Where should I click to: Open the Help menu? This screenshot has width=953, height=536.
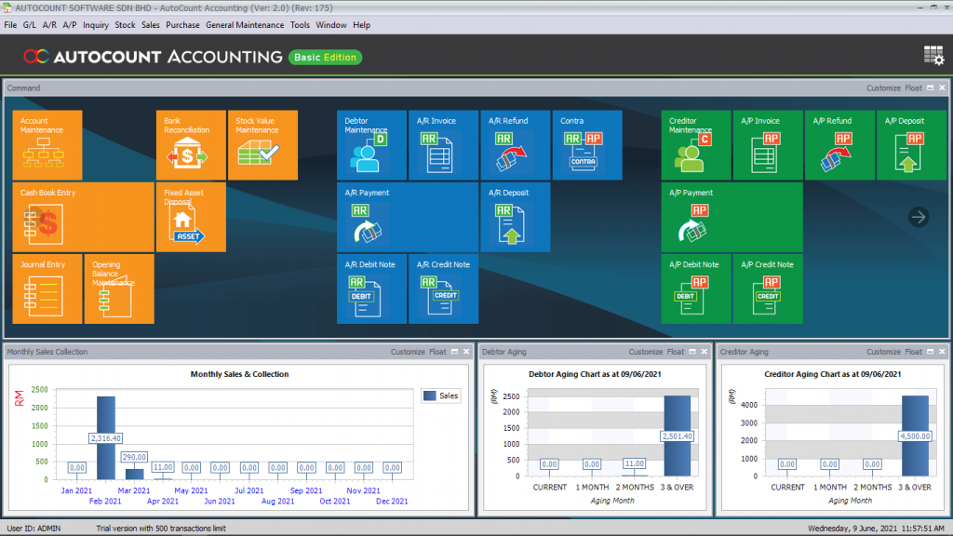point(361,25)
